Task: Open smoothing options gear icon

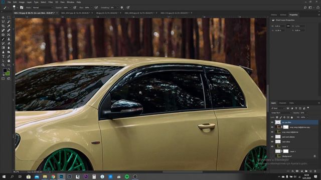Action: 122,7
